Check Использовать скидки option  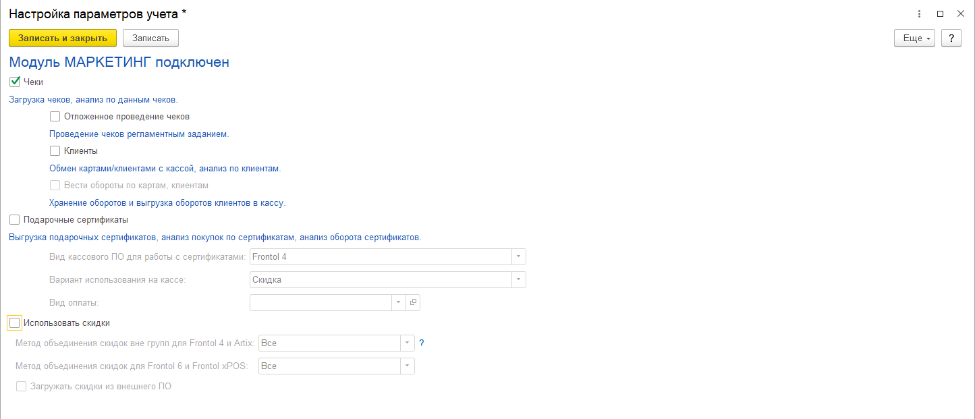(15, 323)
